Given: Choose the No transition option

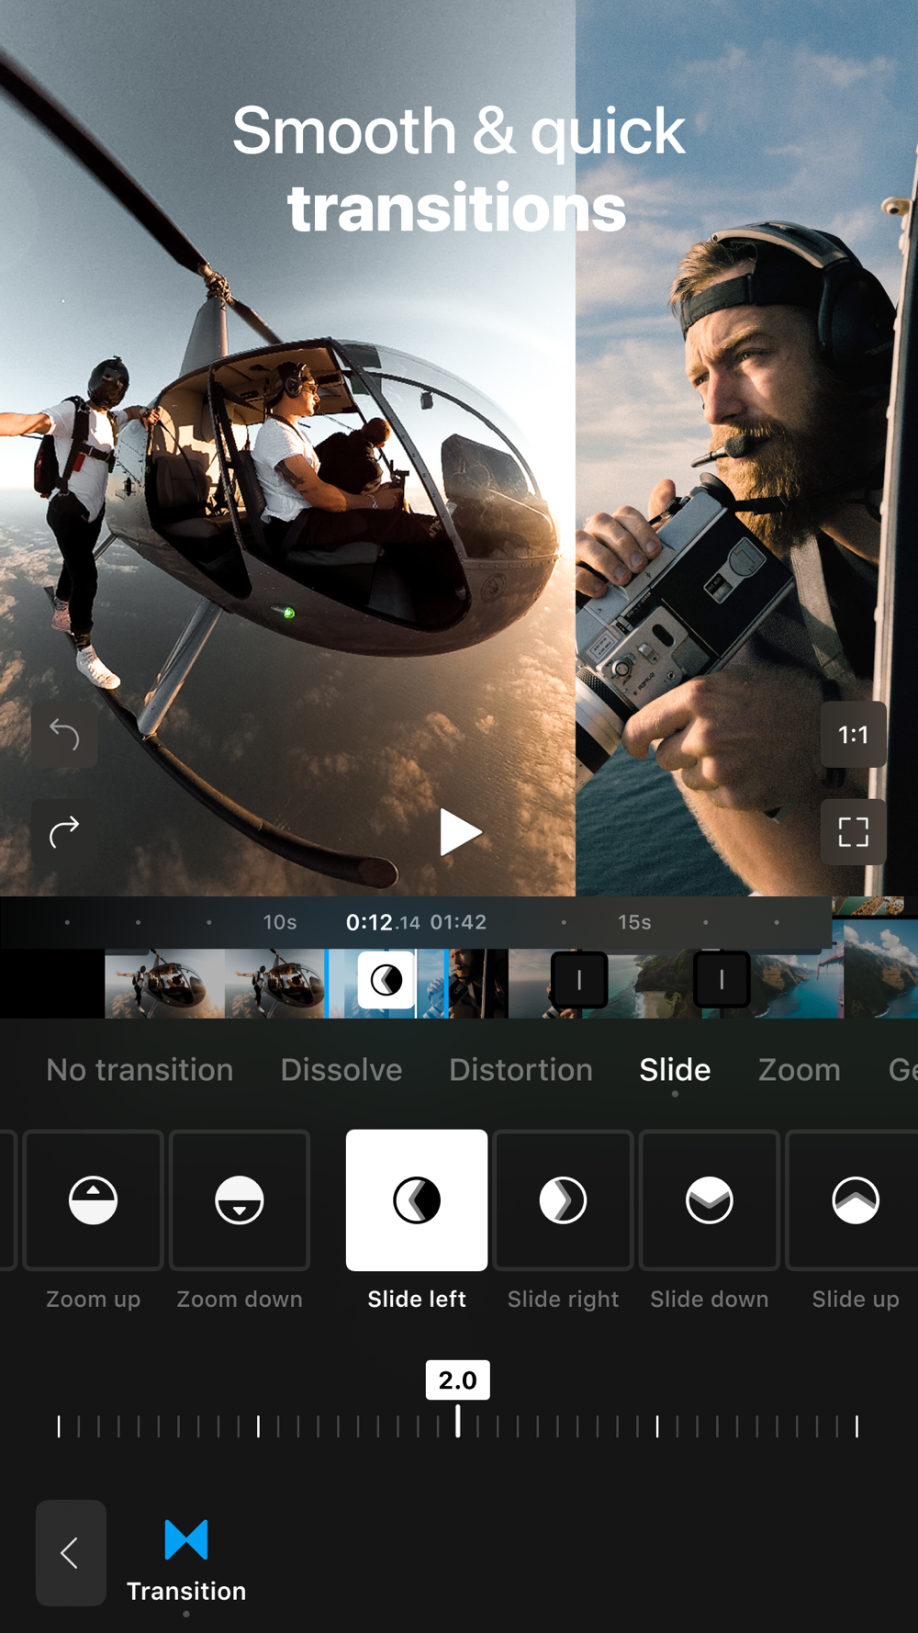Looking at the screenshot, I should (140, 1070).
